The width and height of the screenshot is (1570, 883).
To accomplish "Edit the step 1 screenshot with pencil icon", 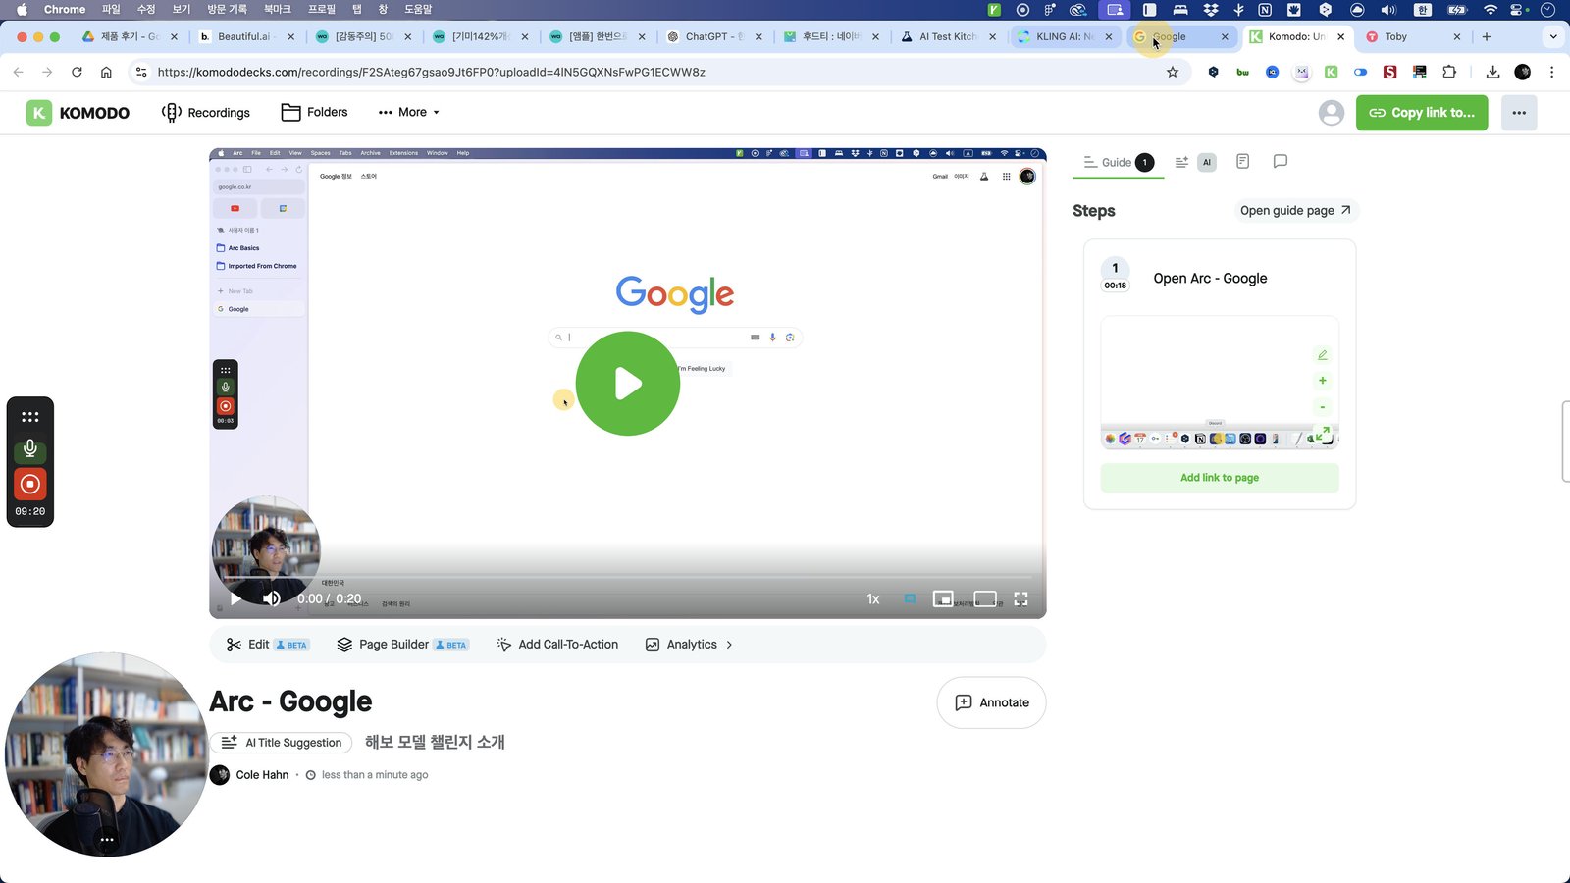I will click(1323, 355).
